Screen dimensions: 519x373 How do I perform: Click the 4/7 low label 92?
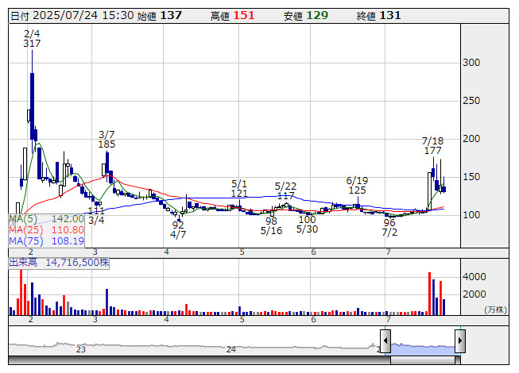click(x=178, y=225)
